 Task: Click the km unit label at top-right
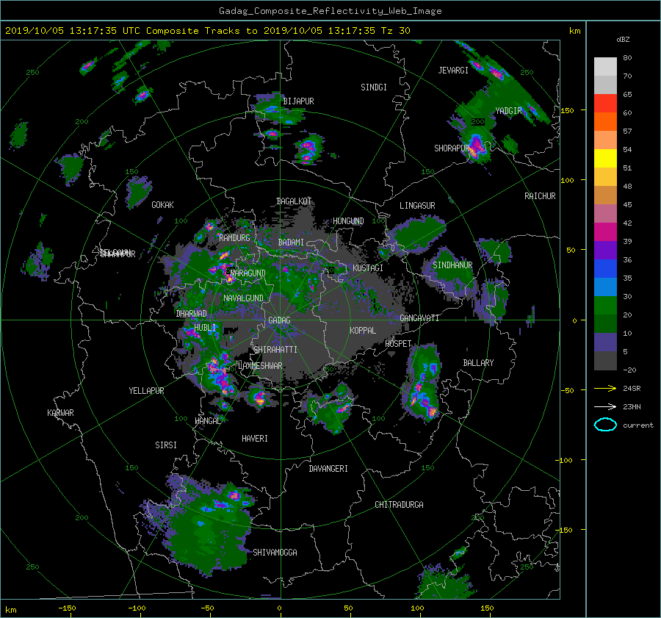pyautogui.click(x=574, y=31)
